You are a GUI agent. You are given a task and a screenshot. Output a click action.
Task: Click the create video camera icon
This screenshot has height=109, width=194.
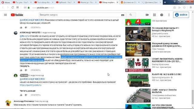(147, 15)
